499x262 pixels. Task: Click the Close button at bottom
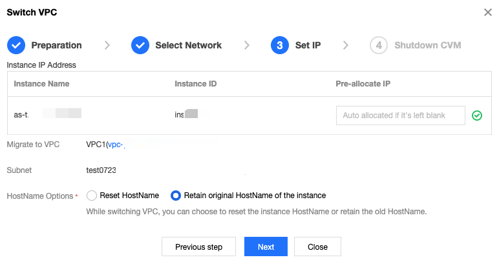coord(317,247)
